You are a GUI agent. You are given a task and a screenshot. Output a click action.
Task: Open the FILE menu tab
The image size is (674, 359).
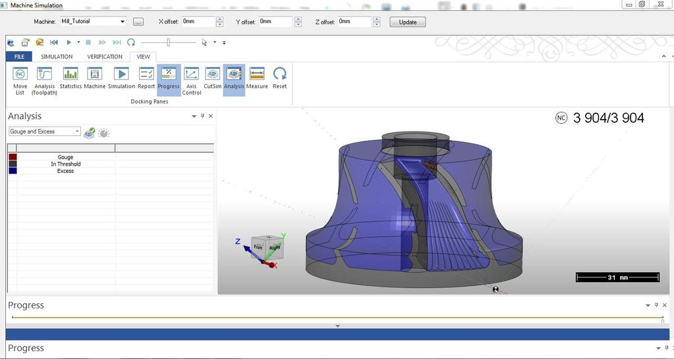click(x=19, y=57)
